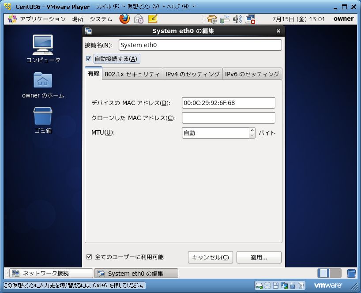361x293 pixels.
Task: Click the device MAC address field
Action: pos(229,103)
